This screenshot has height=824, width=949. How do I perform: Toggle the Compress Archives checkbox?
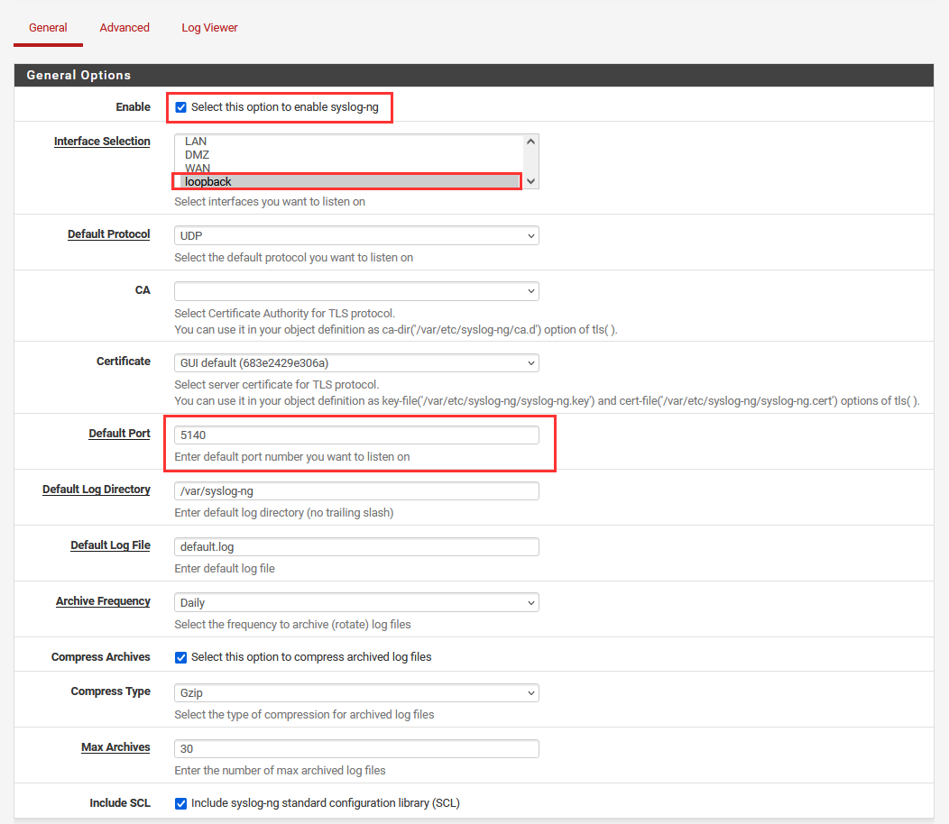coord(180,657)
